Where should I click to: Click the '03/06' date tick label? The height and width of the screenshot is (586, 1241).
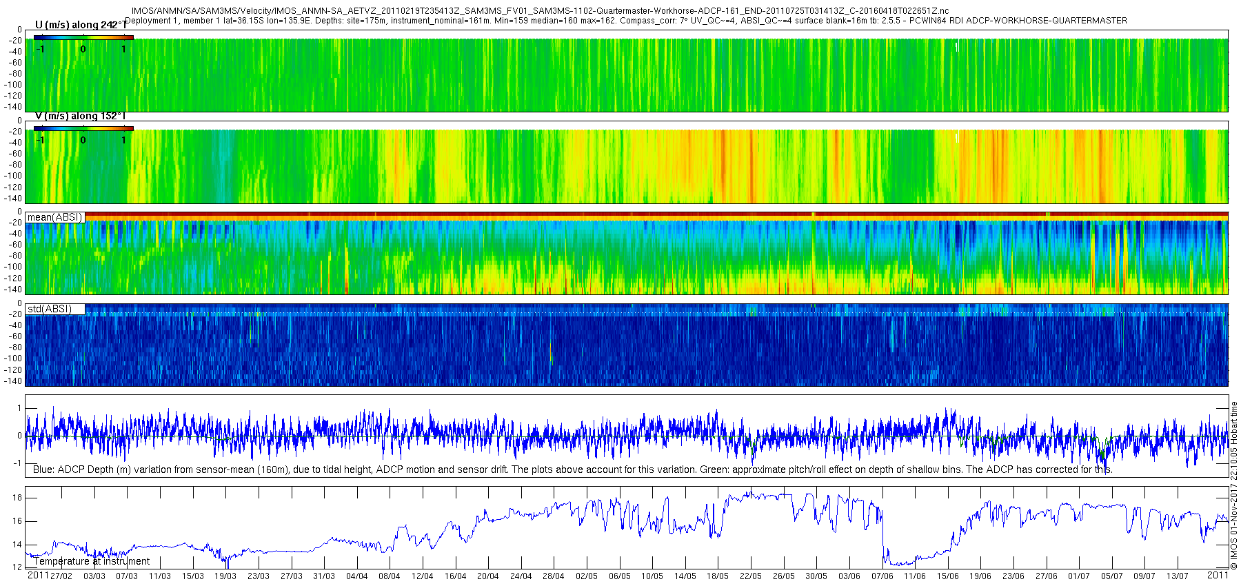pyautogui.click(x=849, y=576)
